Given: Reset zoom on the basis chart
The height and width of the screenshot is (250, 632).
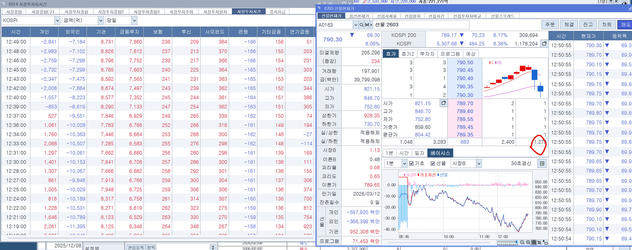Looking at the screenshot, I should click(534, 242).
